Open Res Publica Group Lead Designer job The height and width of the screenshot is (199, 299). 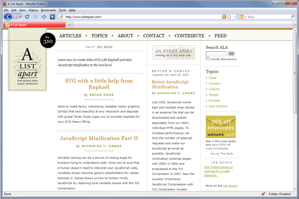[218, 171]
